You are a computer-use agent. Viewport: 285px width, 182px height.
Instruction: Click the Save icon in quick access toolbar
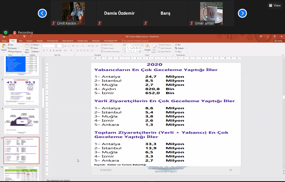(4, 37)
